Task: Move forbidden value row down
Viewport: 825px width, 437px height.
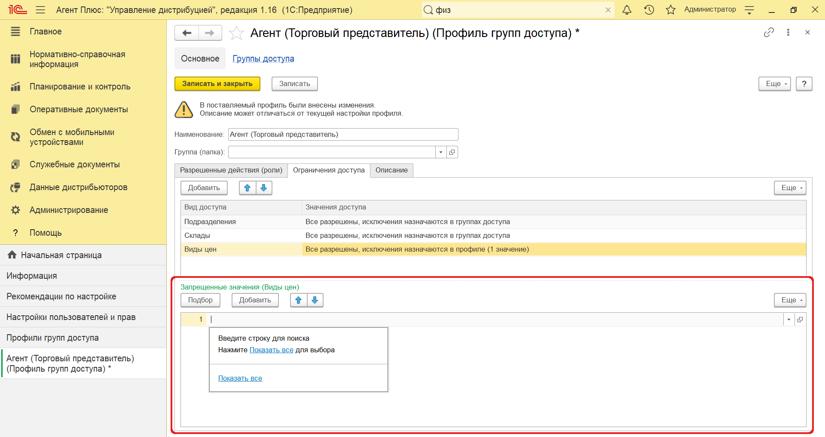Action: click(315, 300)
